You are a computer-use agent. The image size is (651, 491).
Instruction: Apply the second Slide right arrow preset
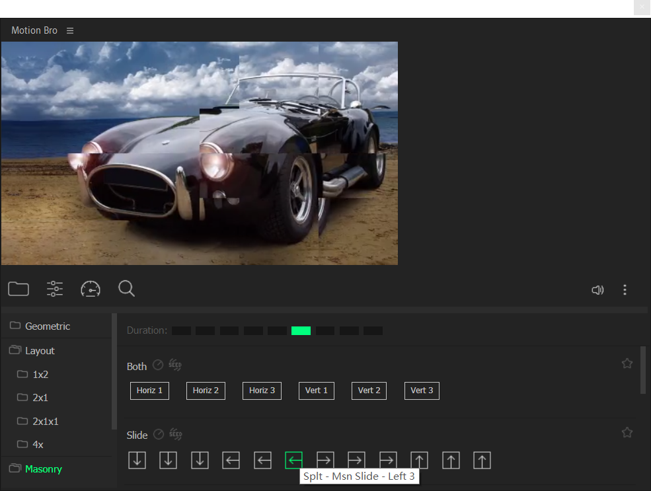pos(357,461)
